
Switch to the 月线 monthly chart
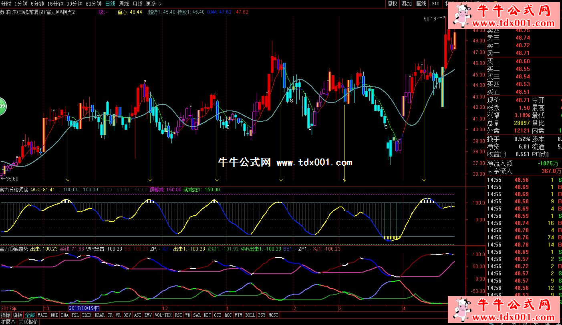tap(137, 4)
